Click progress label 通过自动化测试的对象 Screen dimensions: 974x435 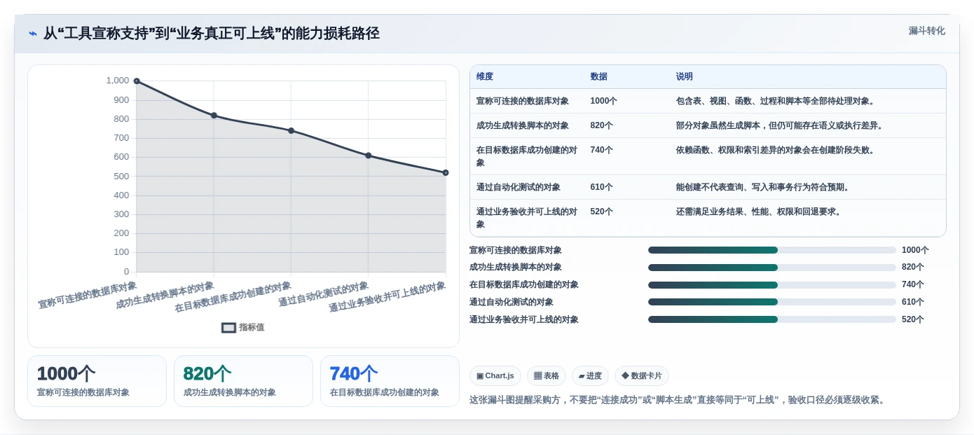point(512,302)
